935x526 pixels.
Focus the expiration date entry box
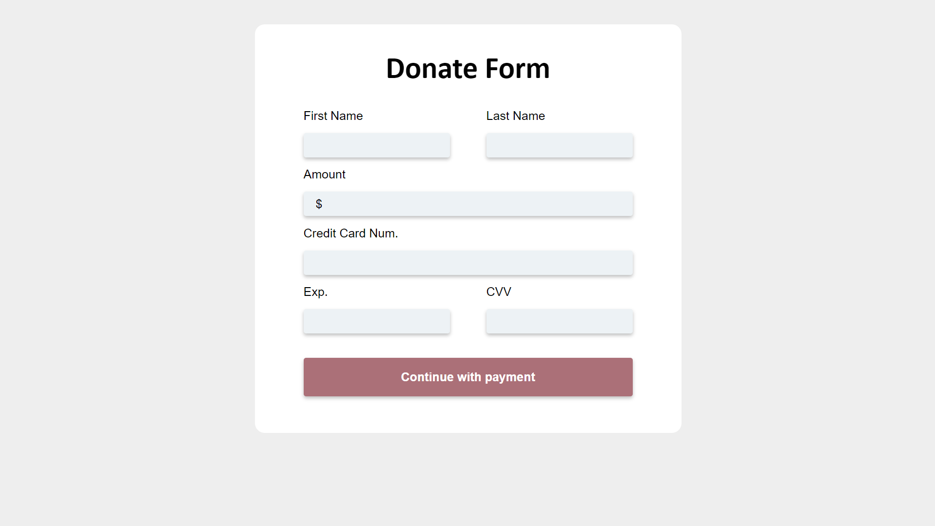pos(376,321)
